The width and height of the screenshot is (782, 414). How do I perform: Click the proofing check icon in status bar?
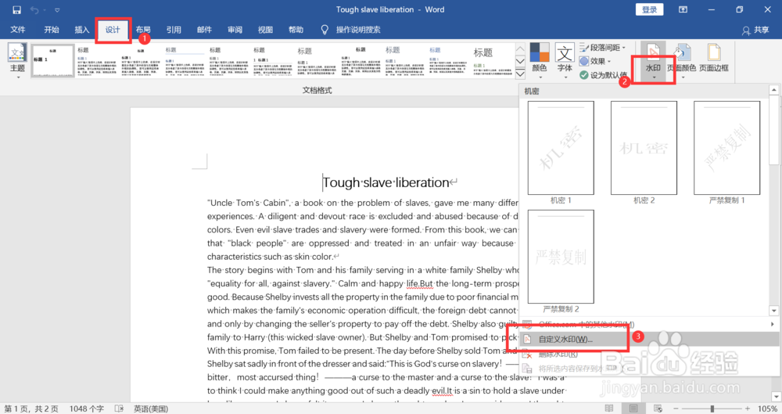[119, 409]
